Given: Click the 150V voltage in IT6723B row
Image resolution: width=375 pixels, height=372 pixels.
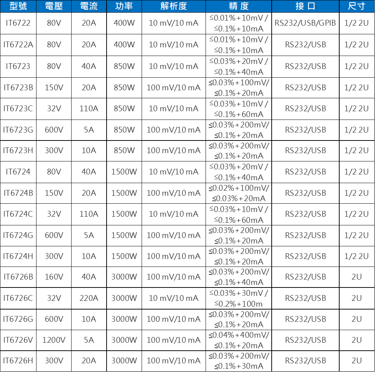Looking at the screenshot, I should [54, 87].
